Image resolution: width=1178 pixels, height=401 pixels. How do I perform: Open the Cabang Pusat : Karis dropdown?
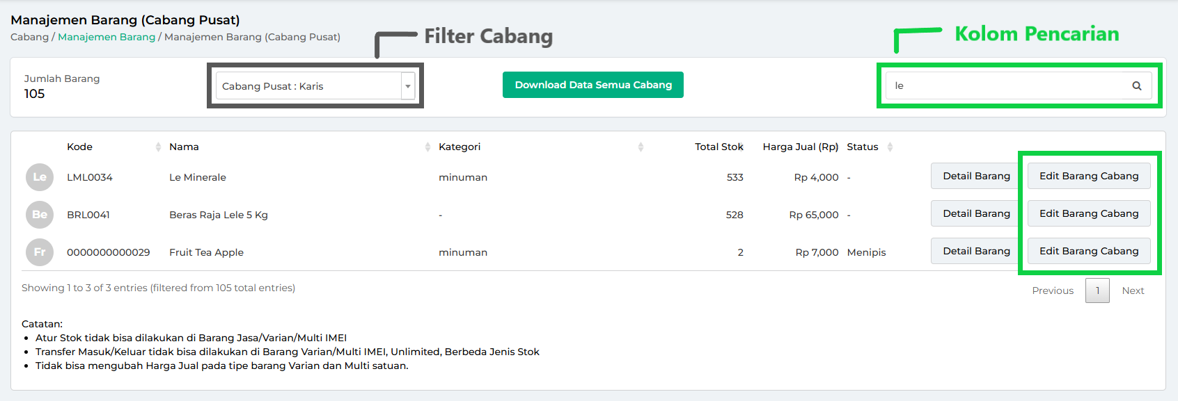308,86
